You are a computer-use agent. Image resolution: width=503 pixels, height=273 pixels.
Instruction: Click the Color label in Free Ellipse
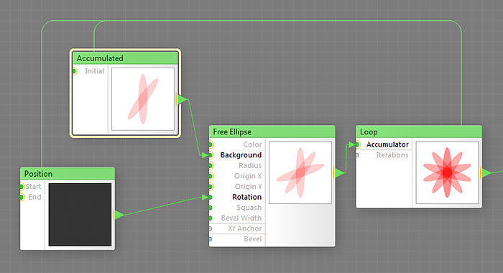click(x=252, y=144)
